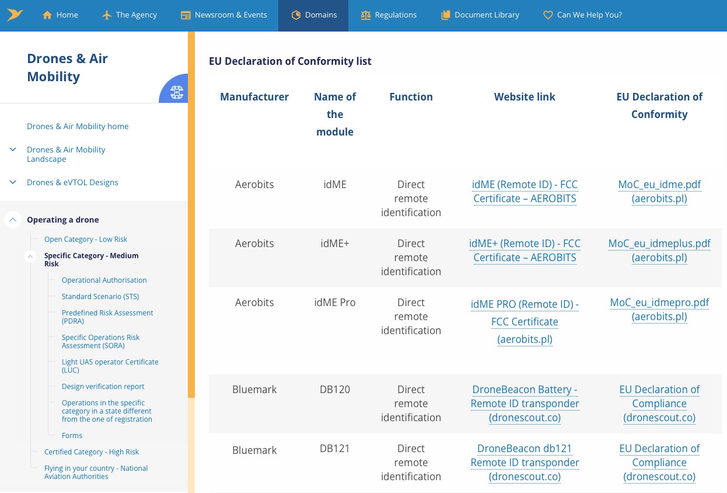The image size is (727, 493).
Task: Open the Drones & eVTOL Designs link
Action: (72, 182)
